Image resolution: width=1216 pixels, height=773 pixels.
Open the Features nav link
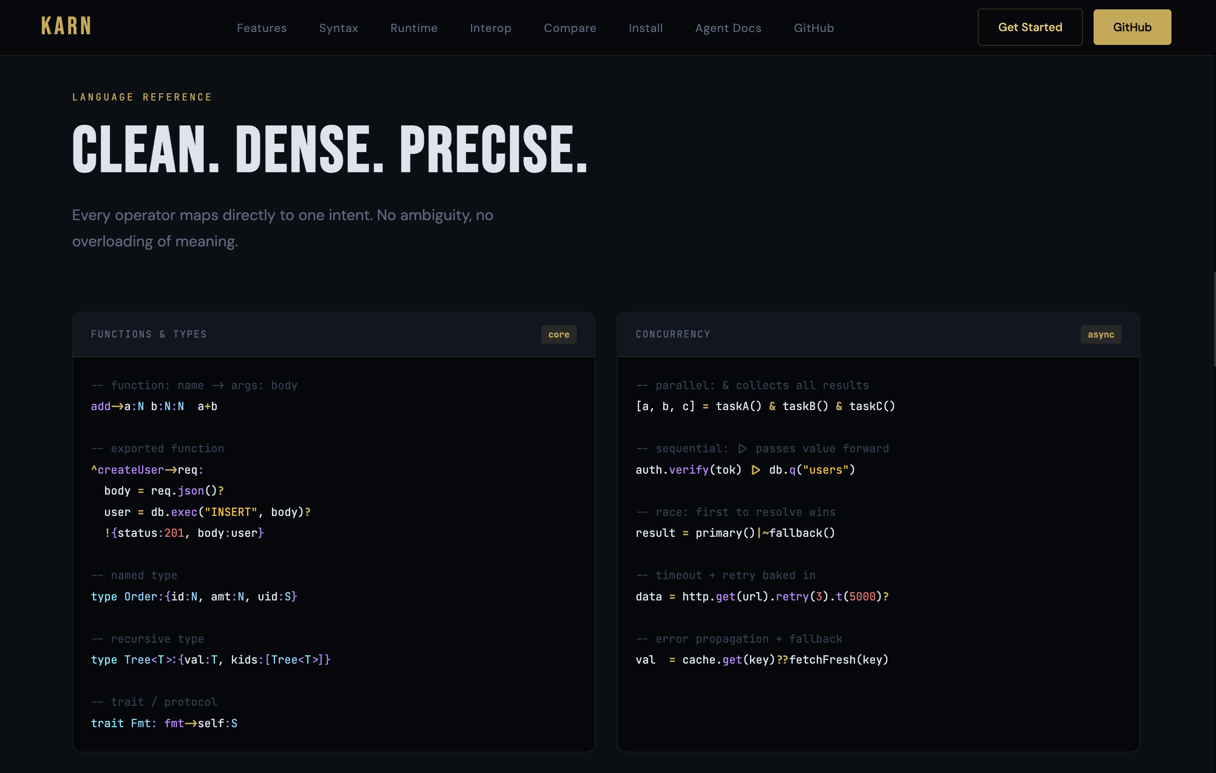coord(262,28)
